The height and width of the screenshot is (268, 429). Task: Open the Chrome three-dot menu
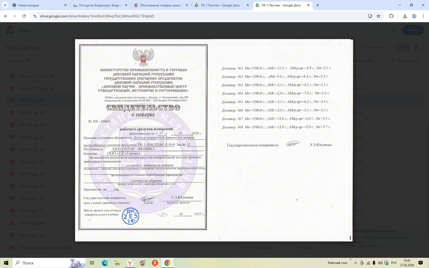tap(423, 16)
